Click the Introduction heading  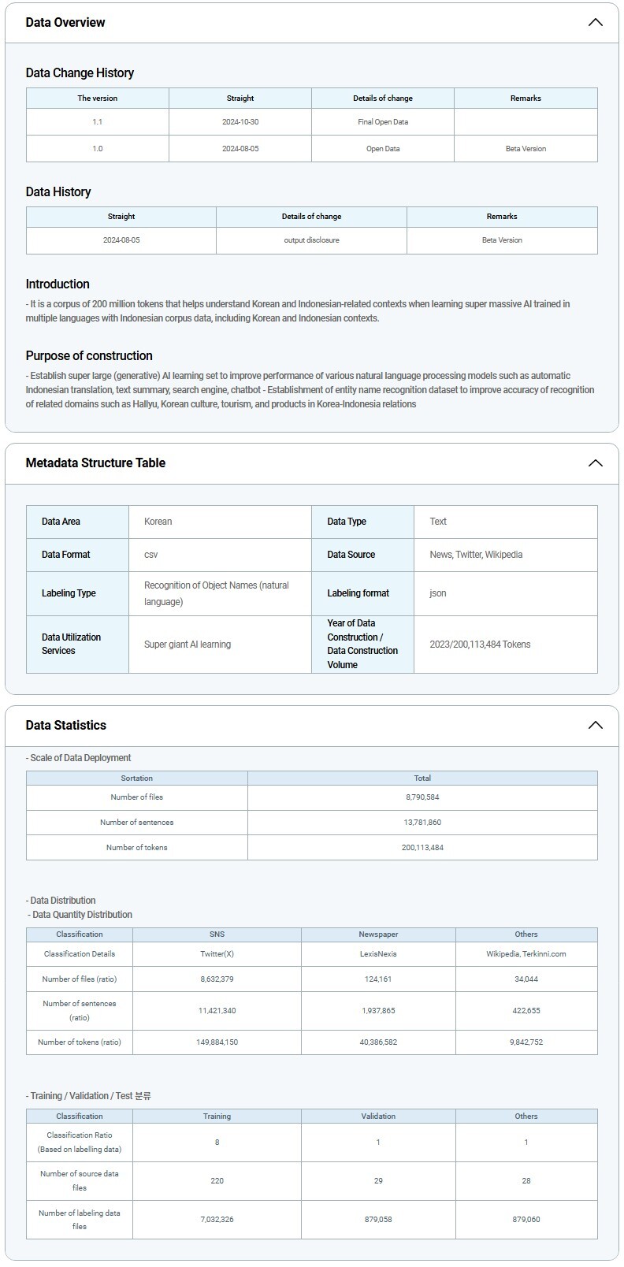[58, 284]
